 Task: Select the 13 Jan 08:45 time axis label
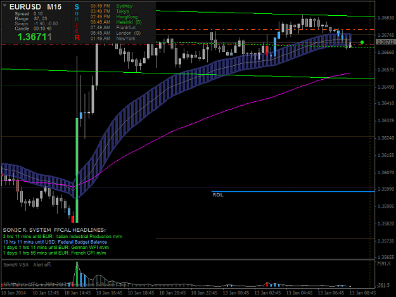pos(362,293)
